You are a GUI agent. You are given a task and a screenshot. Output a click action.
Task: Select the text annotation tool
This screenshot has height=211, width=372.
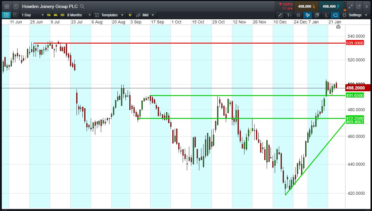289,15
